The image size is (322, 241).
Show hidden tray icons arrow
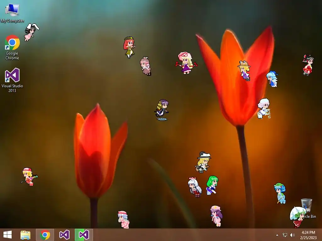277,235
